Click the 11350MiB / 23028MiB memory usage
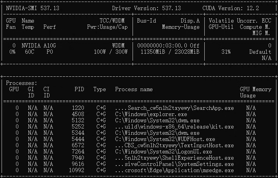This screenshot has width=278, height=178. coord(170,52)
